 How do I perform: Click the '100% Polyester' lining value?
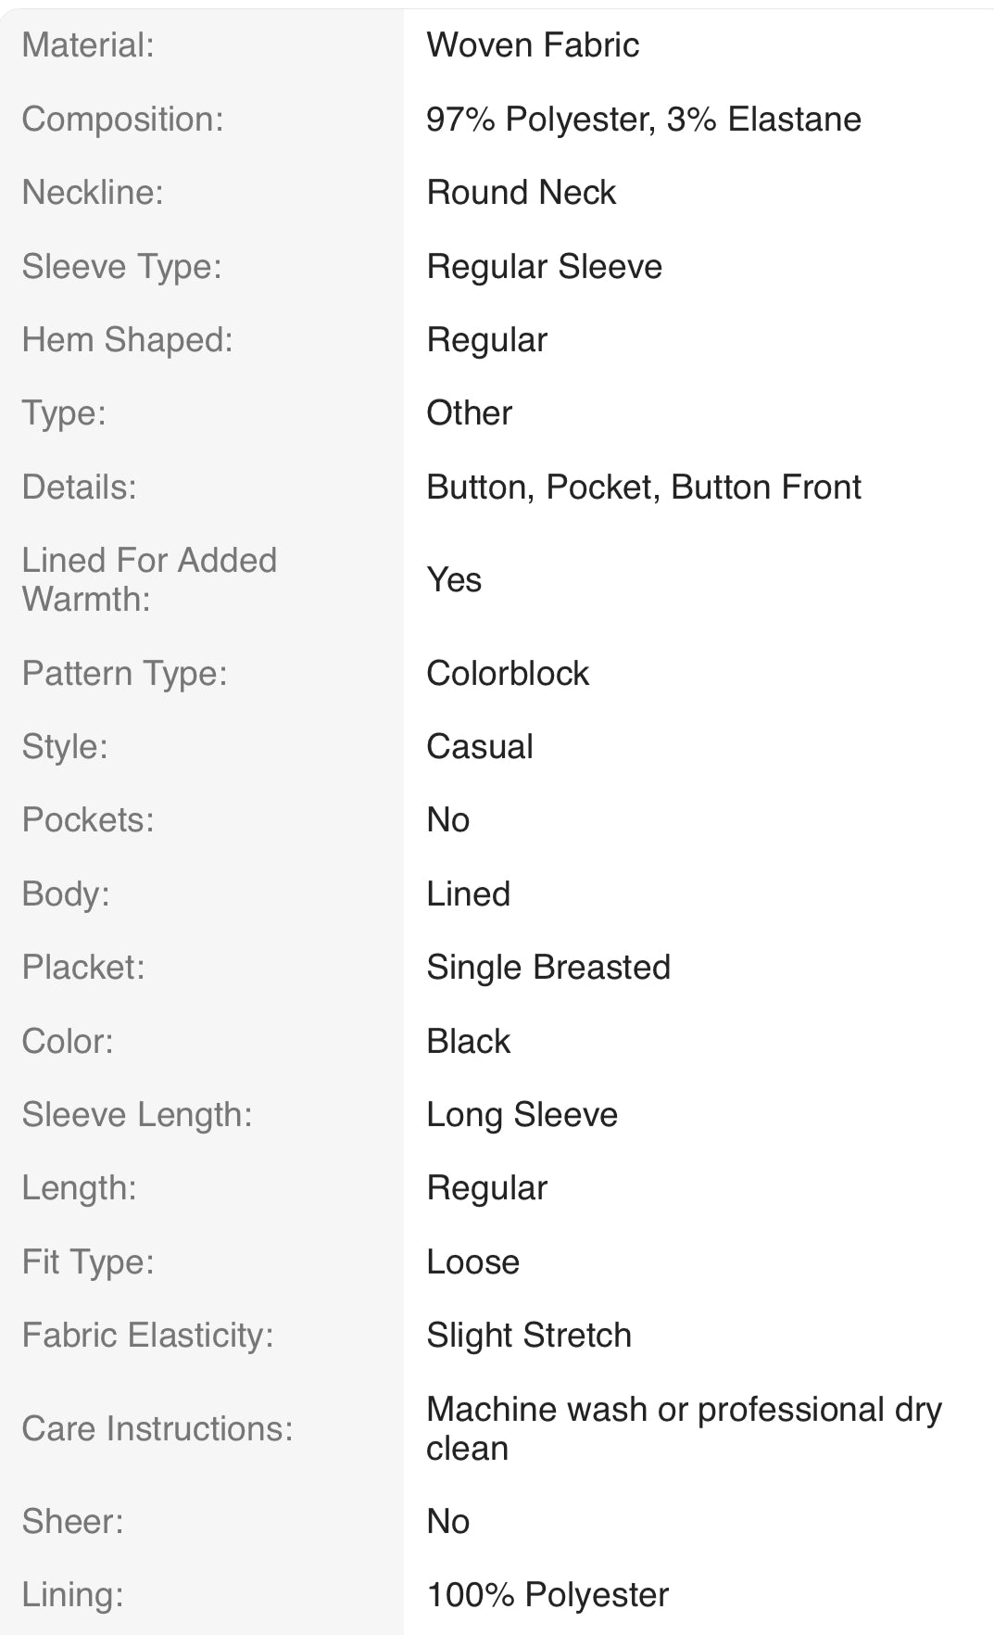point(547,1594)
